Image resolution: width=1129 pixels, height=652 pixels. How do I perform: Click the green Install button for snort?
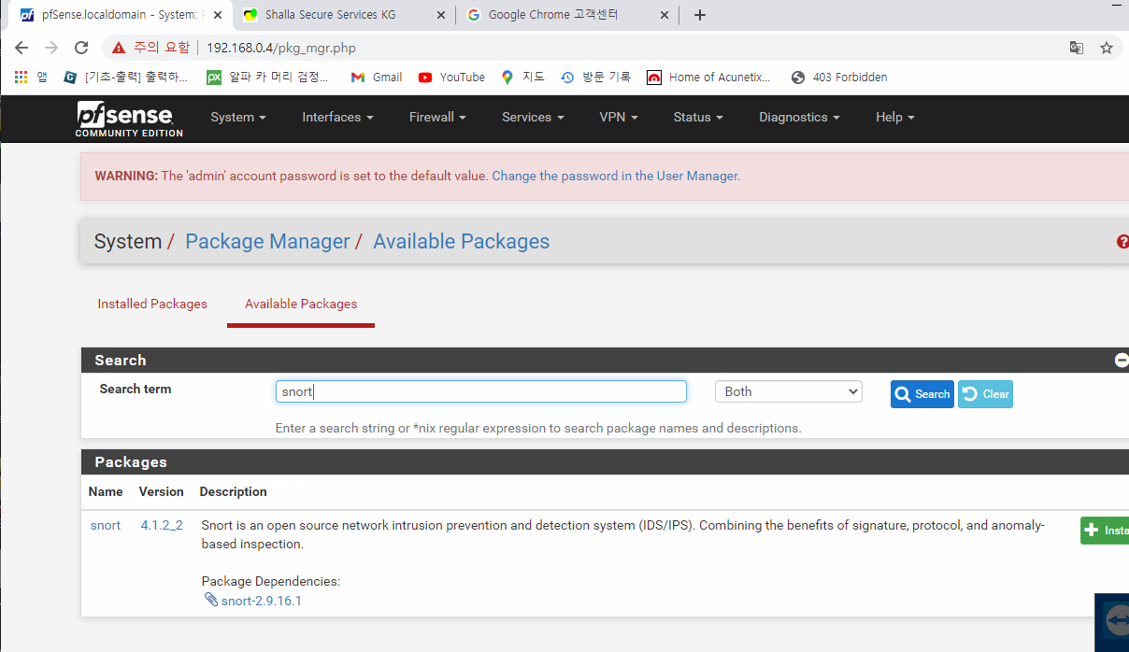[1105, 531]
